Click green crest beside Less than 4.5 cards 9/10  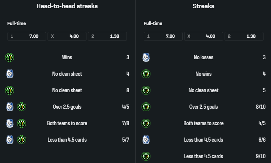146,156
